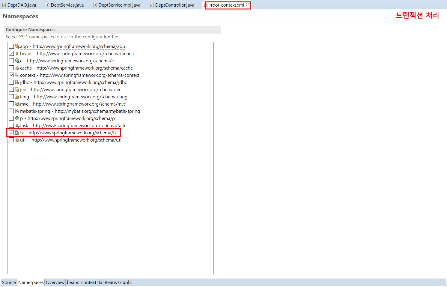Enable the util namespace checkbox

[x=11, y=140]
